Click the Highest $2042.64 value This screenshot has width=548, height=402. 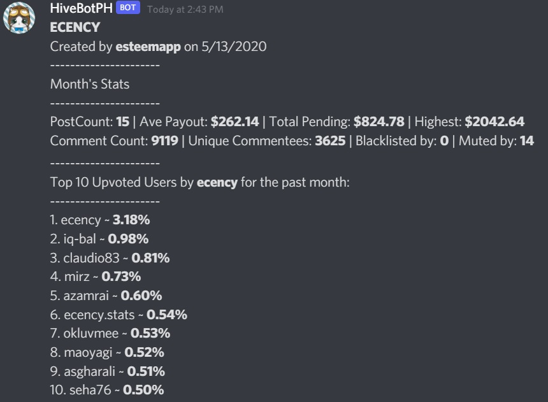494,122
